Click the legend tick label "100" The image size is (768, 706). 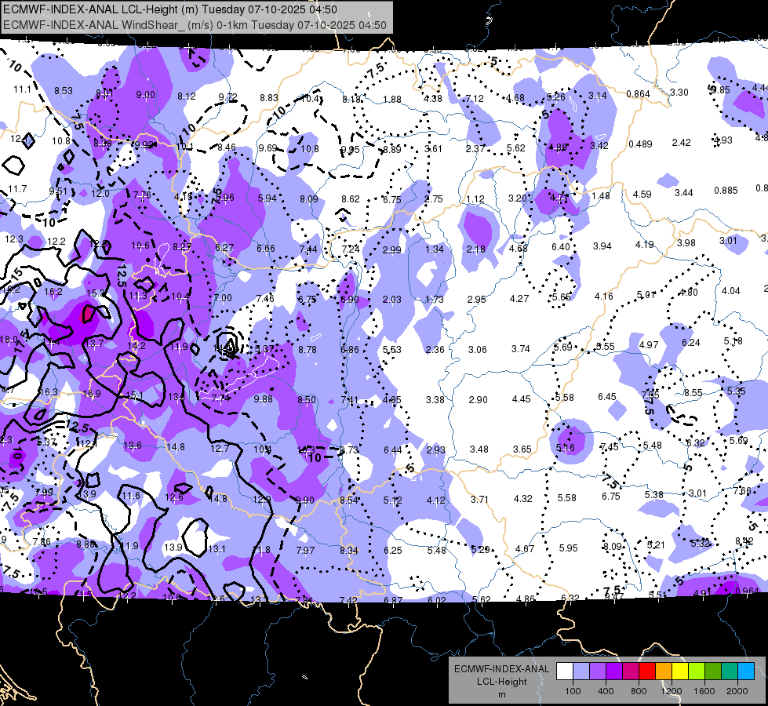pyautogui.click(x=573, y=691)
